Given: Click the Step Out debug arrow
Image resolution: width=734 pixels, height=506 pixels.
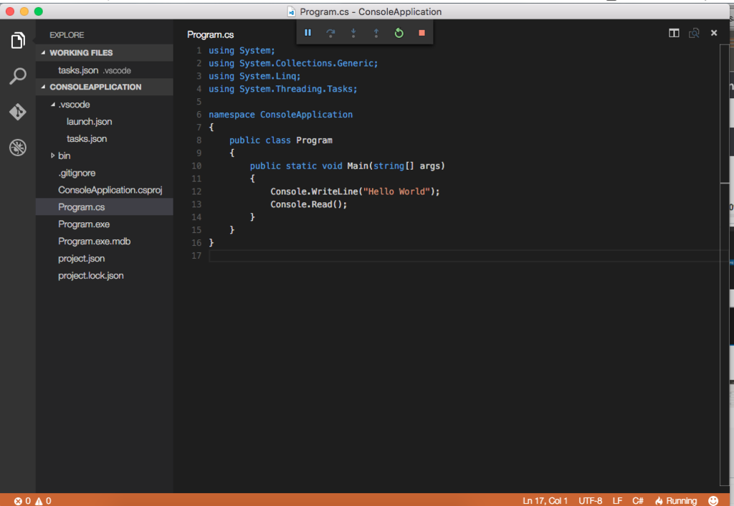Looking at the screenshot, I should (x=376, y=33).
